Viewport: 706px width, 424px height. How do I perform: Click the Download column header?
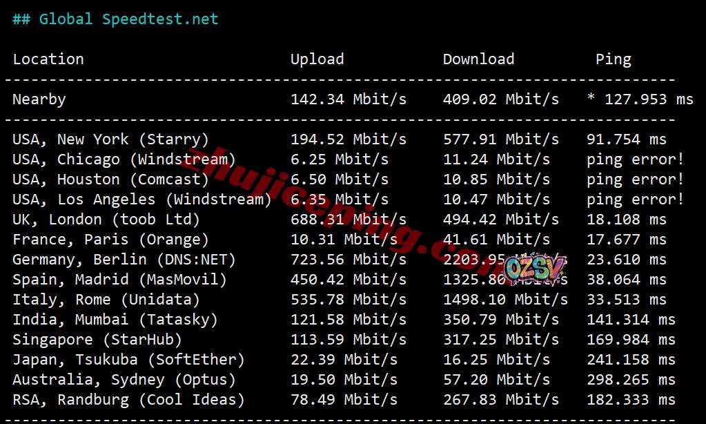click(478, 59)
